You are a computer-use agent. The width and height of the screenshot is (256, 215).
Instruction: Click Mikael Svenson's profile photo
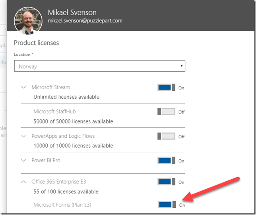[x=28, y=21]
